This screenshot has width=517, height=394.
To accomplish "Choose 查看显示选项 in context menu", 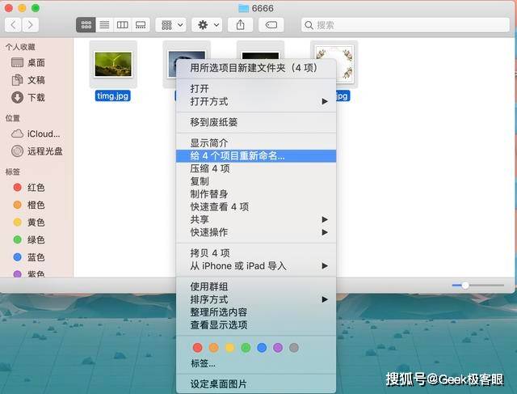I will [256, 325].
